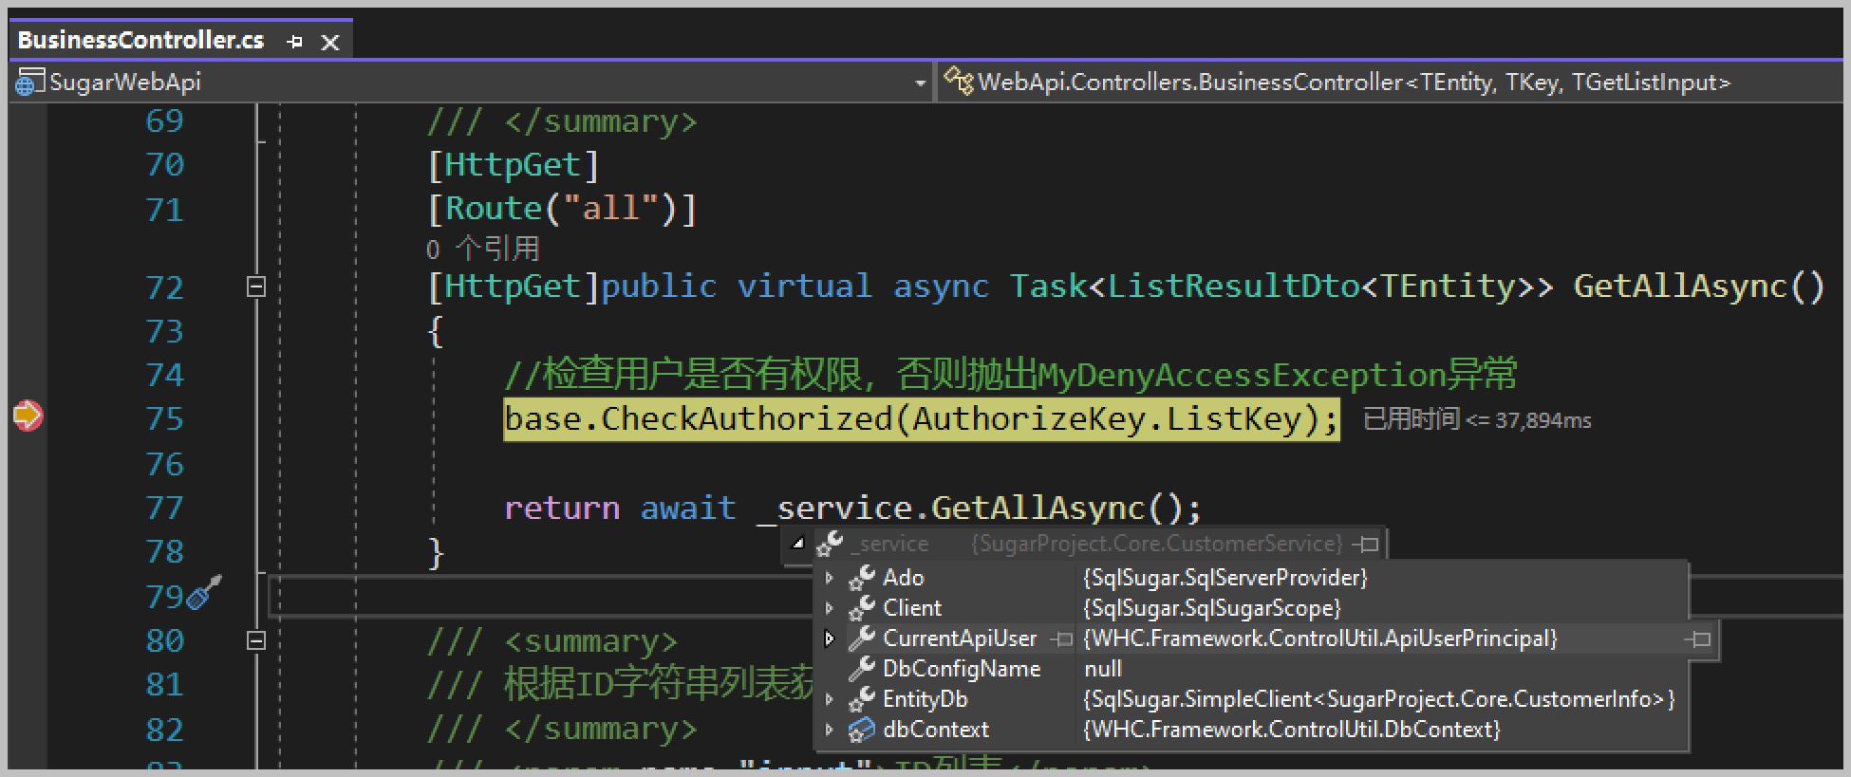Close the BusinessController.cs tab
Viewport: 1851px width, 777px height.
coord(330,42)
